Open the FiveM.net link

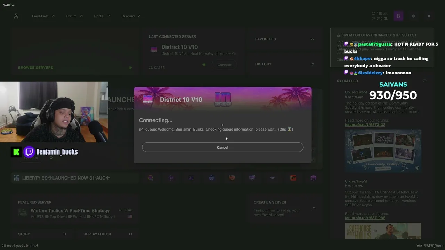[43, 16]
